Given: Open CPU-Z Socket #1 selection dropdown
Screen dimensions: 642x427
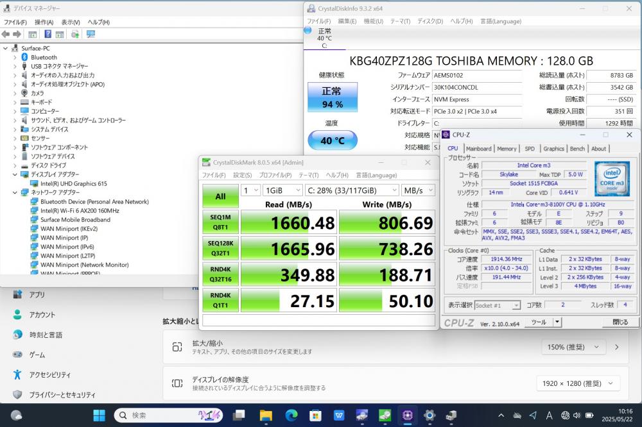Looking at the screenshot, I should pyautogui.click(x=497, y=305).
